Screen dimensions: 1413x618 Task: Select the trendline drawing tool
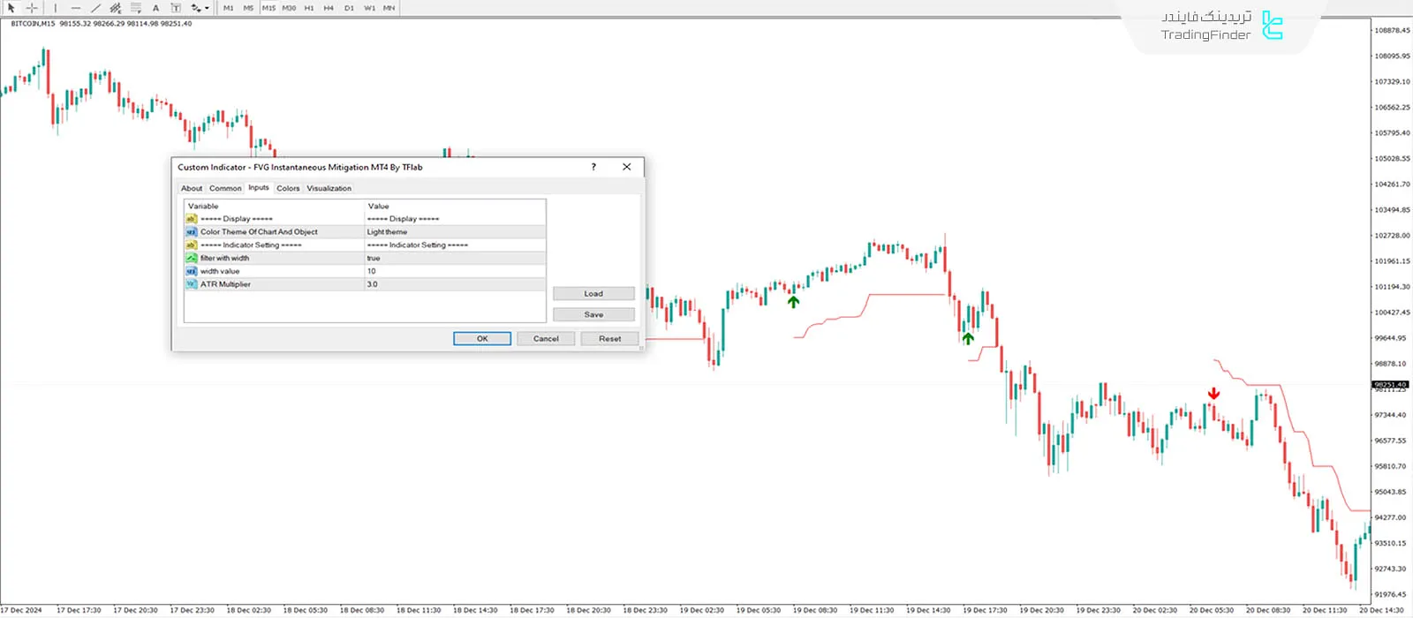(x=95, y=8)
